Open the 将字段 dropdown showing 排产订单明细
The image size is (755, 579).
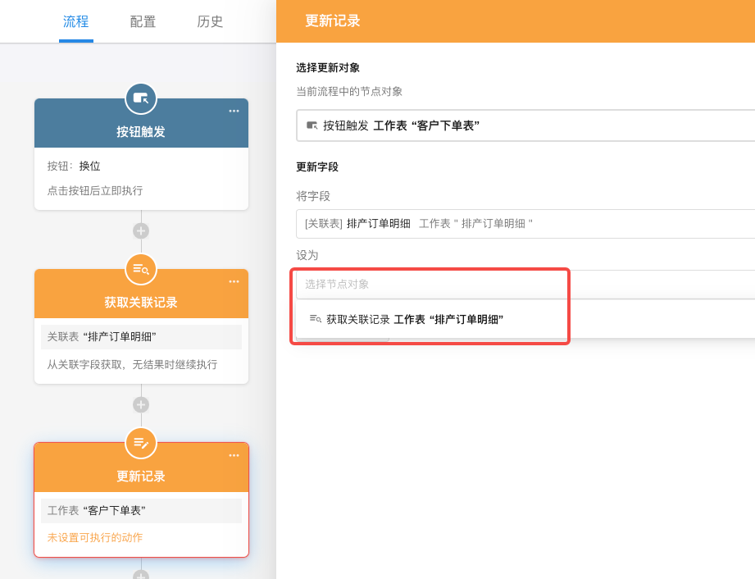[x=525, y=223]
